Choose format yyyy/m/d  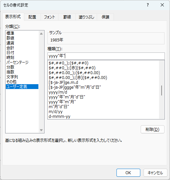[104, 92]
